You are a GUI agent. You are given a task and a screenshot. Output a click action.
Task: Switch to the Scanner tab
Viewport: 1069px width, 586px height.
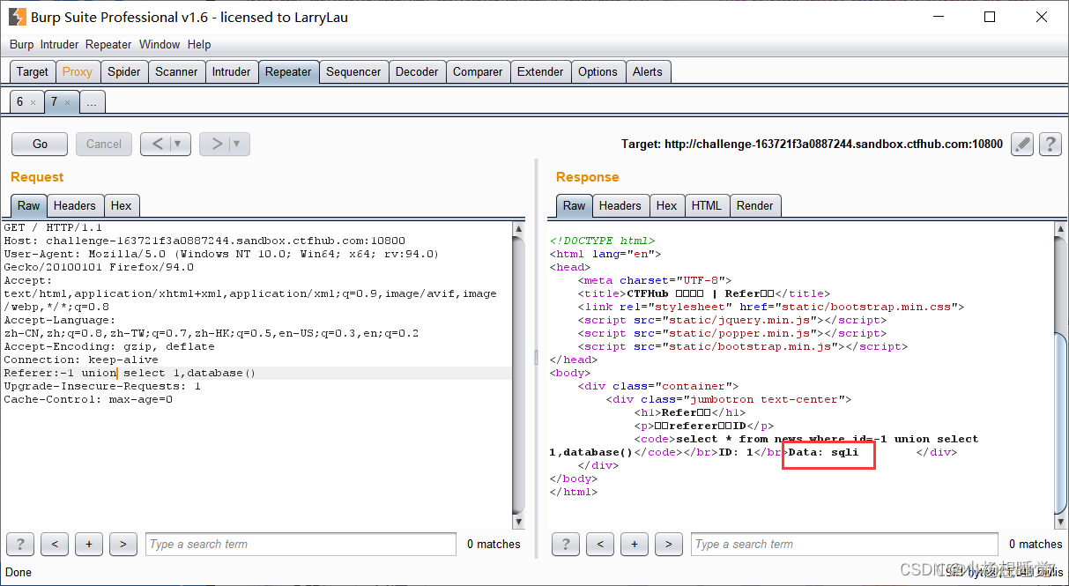point(176,71)
